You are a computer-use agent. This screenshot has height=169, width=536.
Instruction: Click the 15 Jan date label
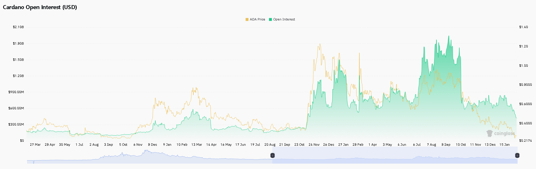504,145
